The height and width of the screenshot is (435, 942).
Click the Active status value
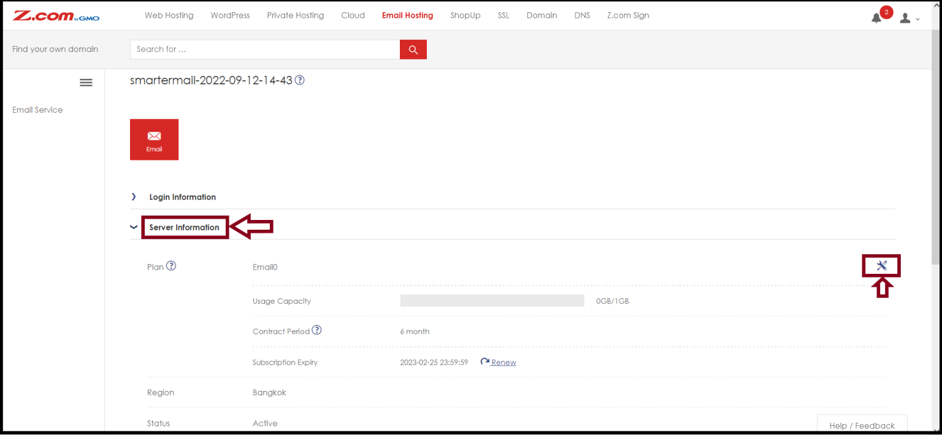tap(265, 423)
